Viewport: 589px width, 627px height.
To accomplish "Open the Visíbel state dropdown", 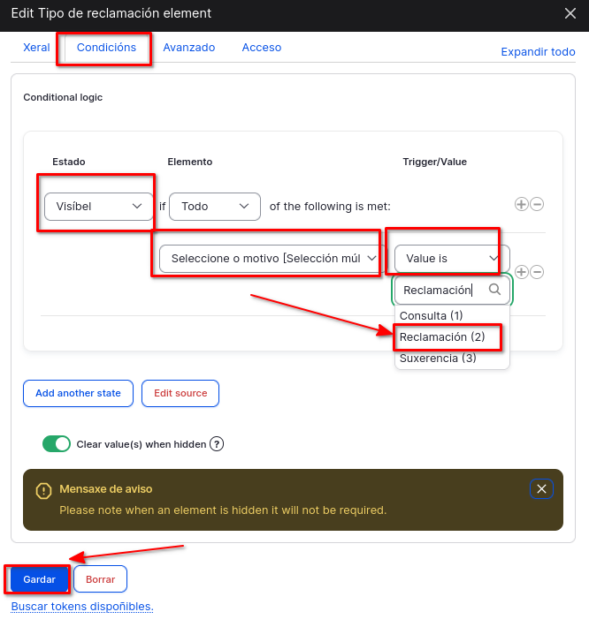I will click(x=96, y=207).
